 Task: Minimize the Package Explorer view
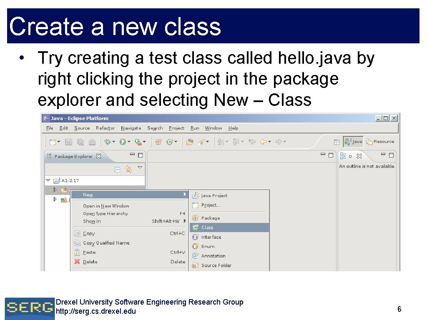point(132,154)
